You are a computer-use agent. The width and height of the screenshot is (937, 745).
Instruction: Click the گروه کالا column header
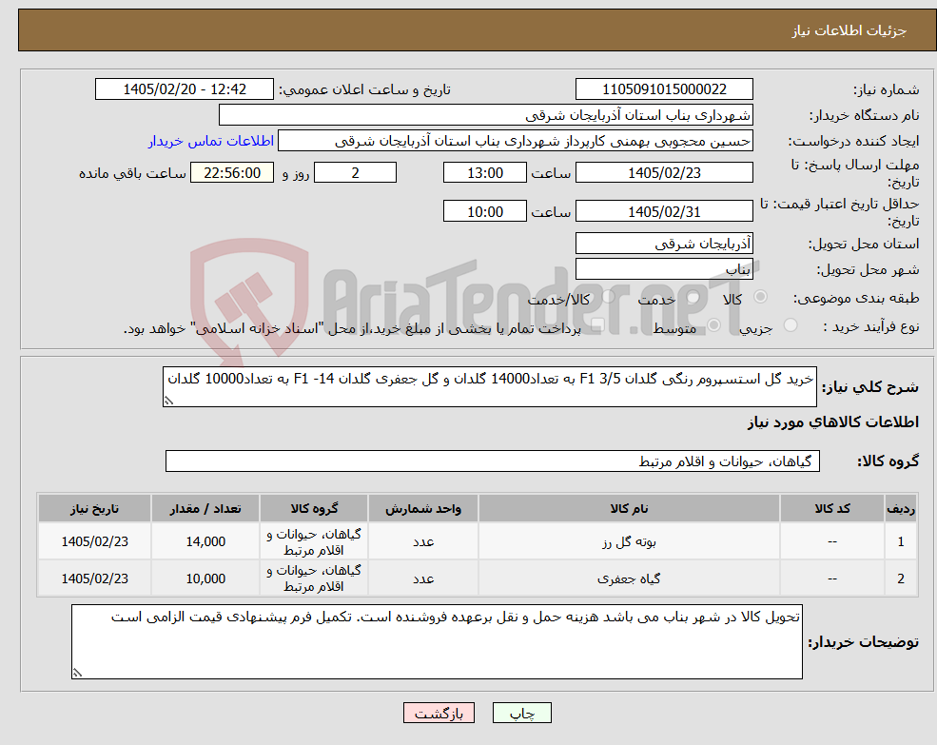click(314, 508)
